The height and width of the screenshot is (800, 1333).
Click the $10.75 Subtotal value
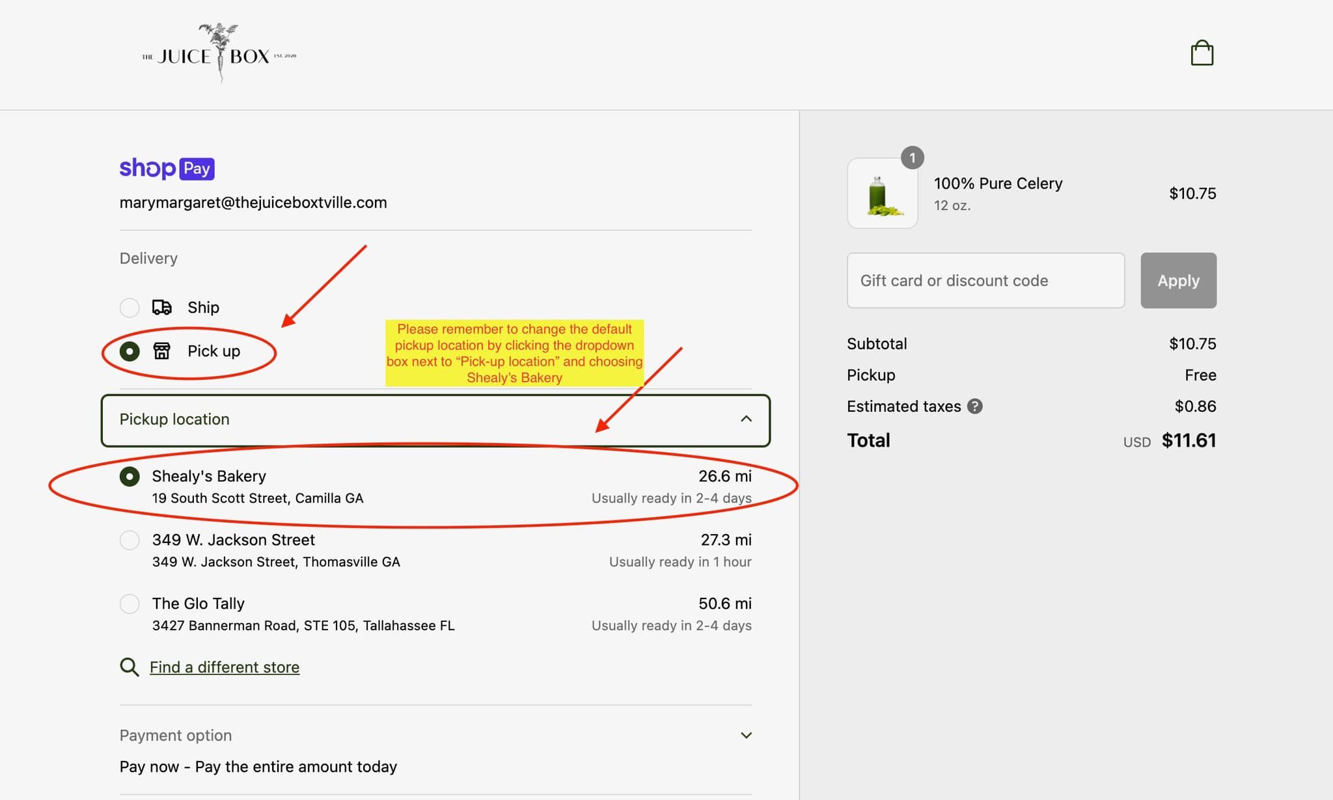(1192, 344)
